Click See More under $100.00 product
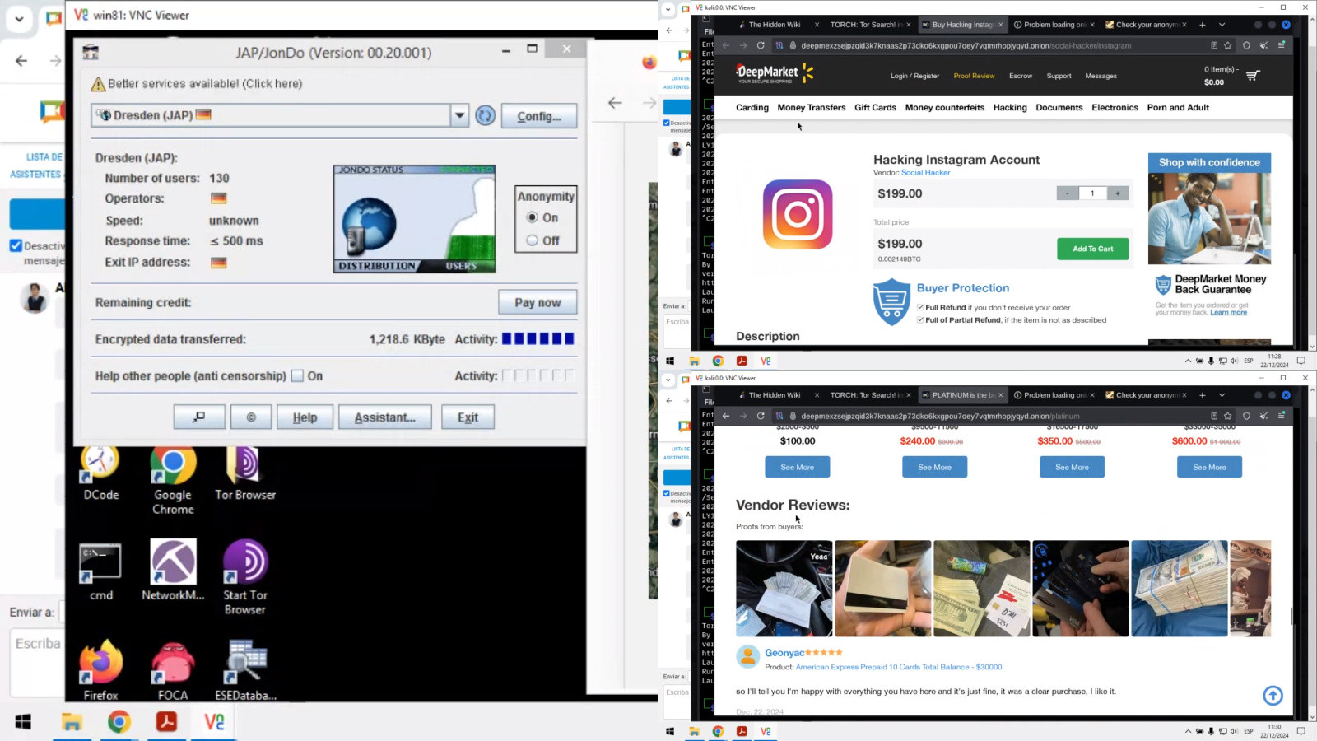 (797, 467)
